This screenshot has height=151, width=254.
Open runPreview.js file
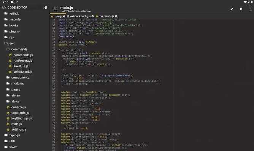point(23,61)
